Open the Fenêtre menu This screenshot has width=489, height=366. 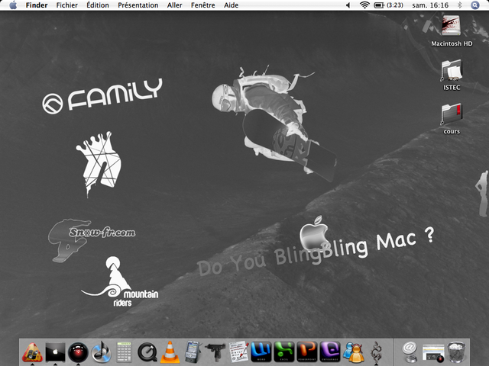202,5
